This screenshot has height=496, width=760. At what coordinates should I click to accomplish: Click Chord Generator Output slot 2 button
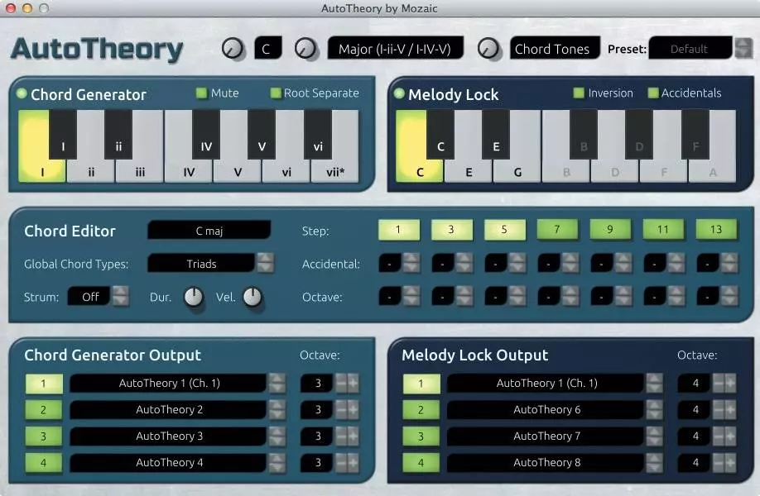pos(43,410)
